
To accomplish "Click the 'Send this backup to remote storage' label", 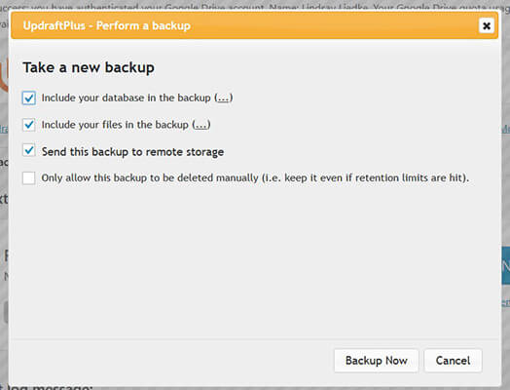I will (132, 152).
